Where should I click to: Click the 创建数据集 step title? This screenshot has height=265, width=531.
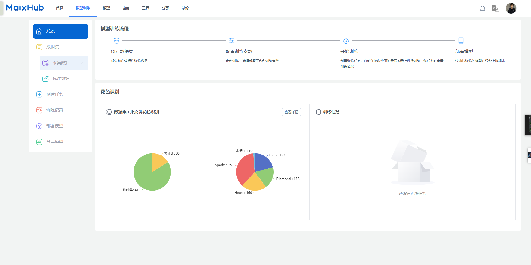pos(122,52)
